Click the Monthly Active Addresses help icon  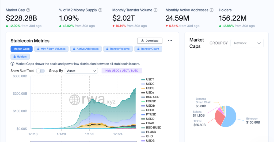[212, 10]
